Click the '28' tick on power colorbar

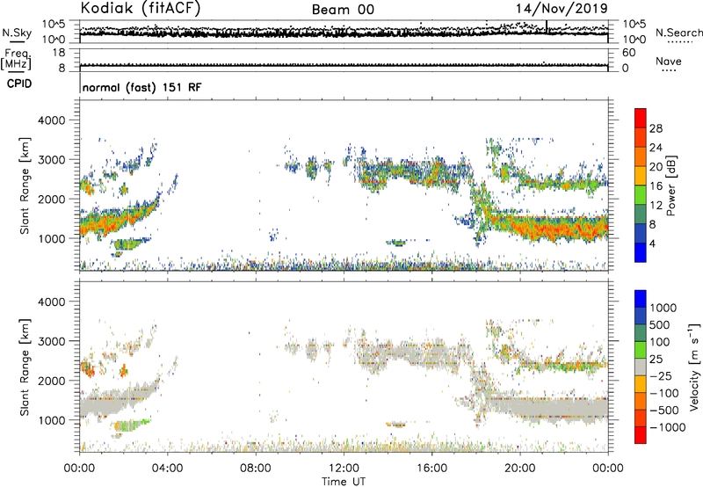pyautogui.click(x=656, y=128)
